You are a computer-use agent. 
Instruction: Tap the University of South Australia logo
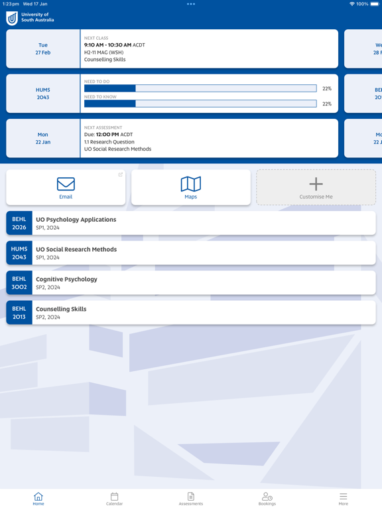(x=30, y=17)
